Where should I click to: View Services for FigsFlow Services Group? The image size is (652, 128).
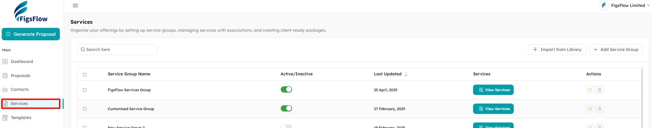coord(493,90)
